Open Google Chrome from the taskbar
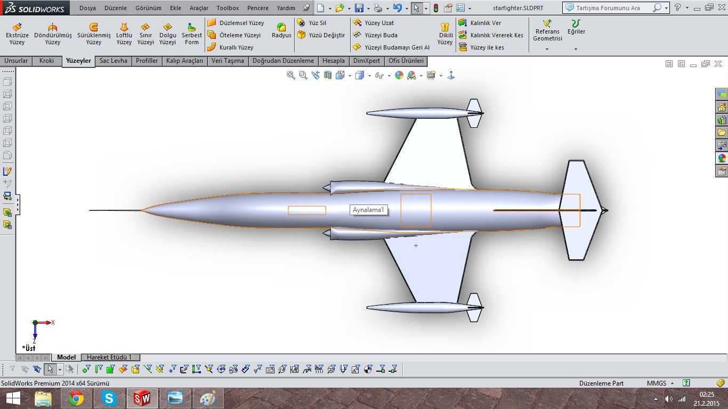The height and width of the screenshot is (409, 728). tap(76, 398)
